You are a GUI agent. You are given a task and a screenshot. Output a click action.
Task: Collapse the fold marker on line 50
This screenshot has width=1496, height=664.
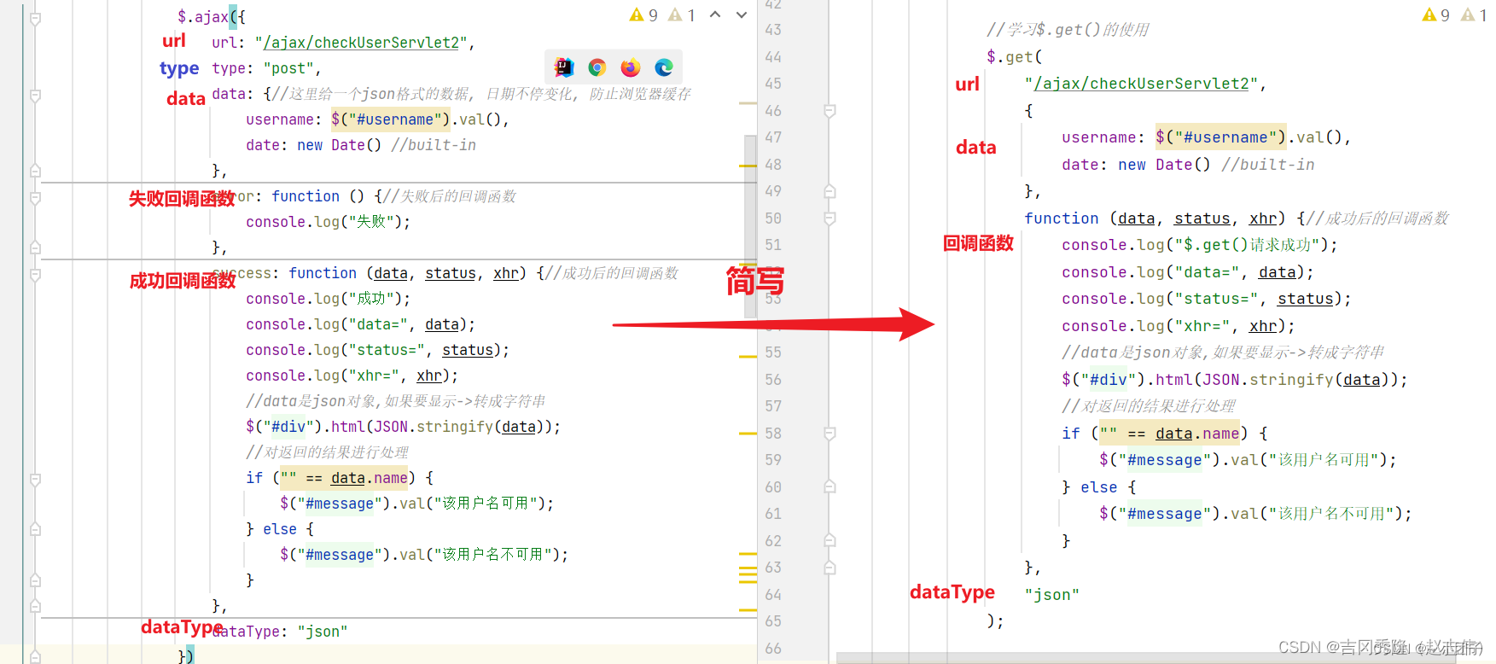(x=829, y=218)
